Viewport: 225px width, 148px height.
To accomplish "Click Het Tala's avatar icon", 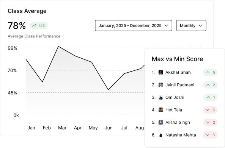I will click(161, 110).
